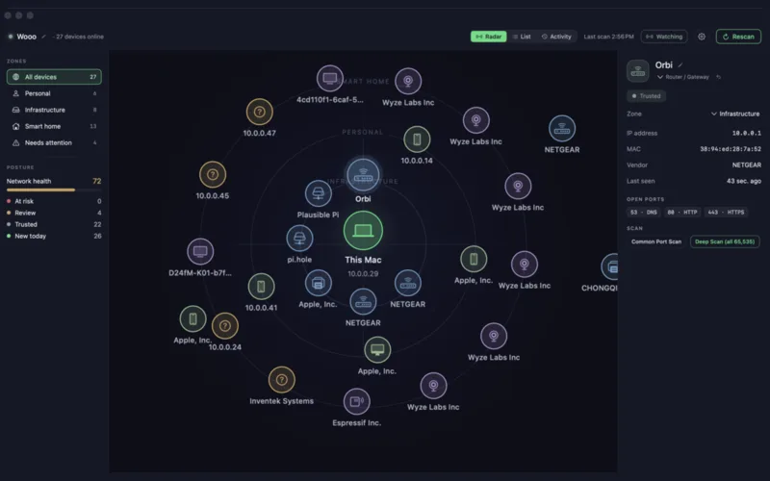
Task: Click the Rescan button
Action: [738, 37]
